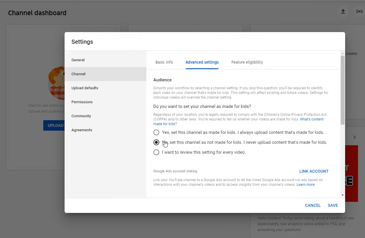Open the Channel settings section
Image resolution: width=365 pixels, height=238 pixels.
tap(105, 74)
